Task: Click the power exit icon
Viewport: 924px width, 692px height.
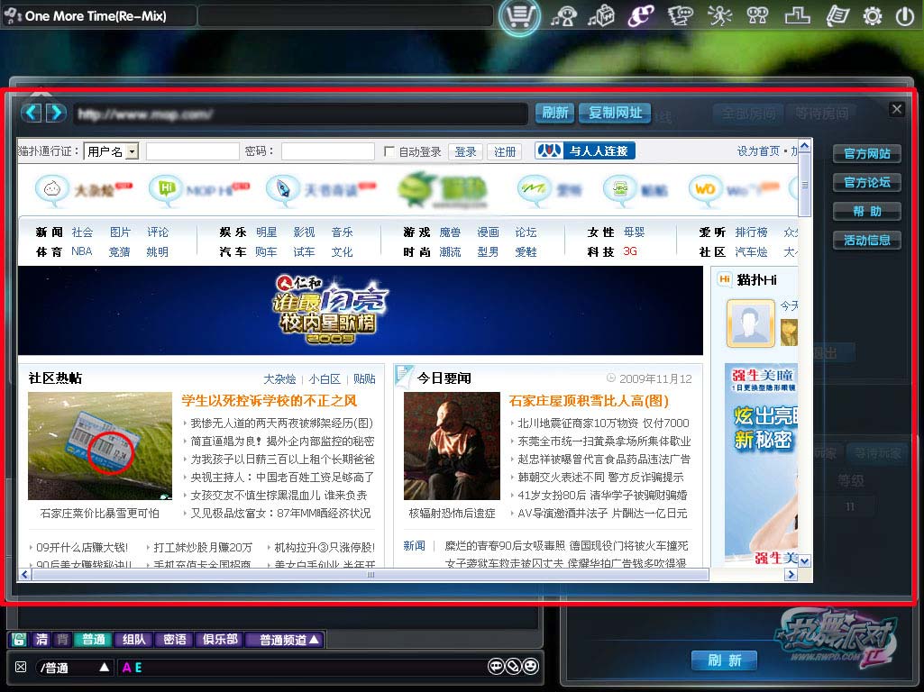Action: pyautogui.click(x=904, y=16)
